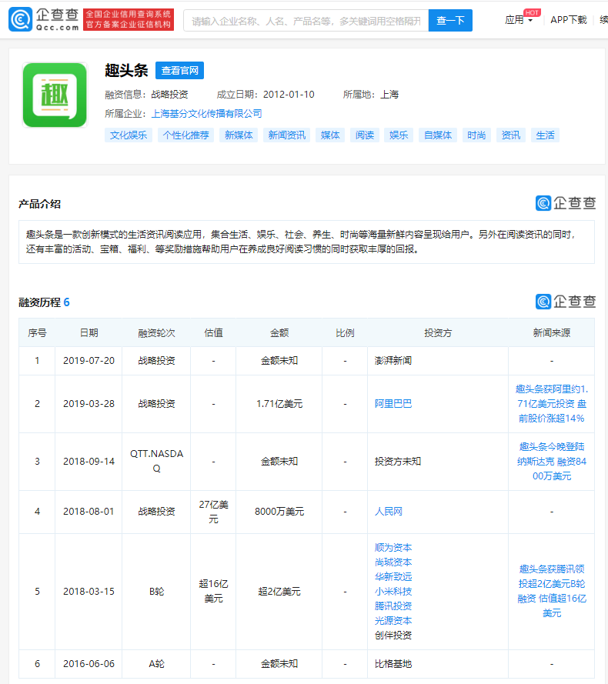
Task: Open investor 腾讯投资 link
Action: click(393, 606)
